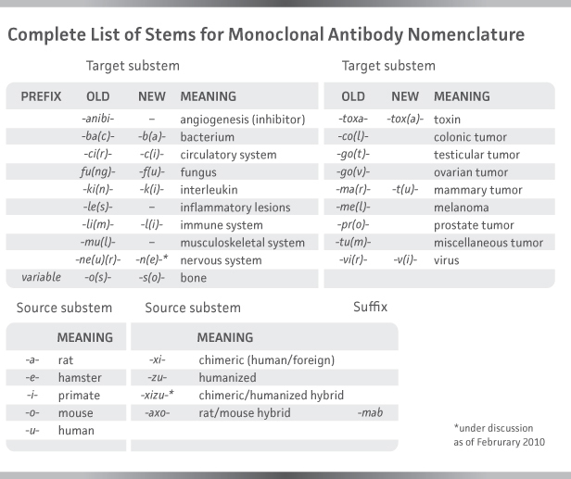
Task: Select the '-toxa-' old stem
Action: [x=353, y=120]
